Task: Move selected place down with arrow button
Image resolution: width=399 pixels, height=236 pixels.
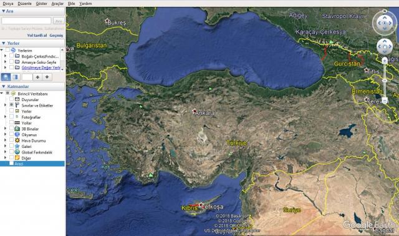Action: (x=47, y=77)
